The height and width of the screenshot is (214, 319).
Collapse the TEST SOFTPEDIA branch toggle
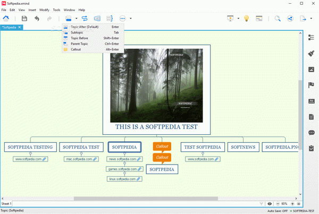pyautogui.click(x=203, y=153)
